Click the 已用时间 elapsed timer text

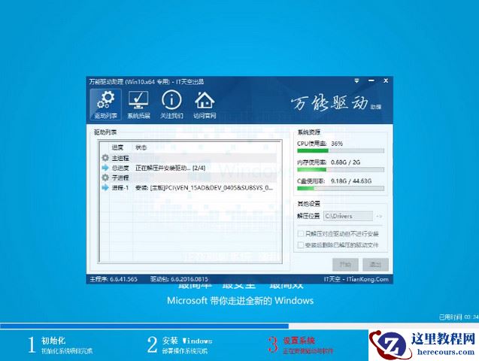coord(459,317)
